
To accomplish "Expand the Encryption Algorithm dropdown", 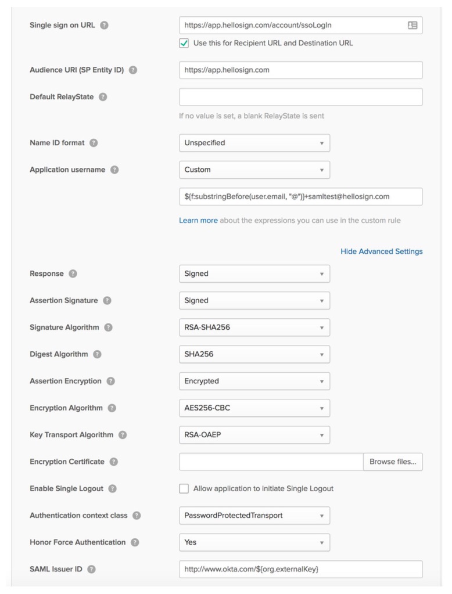I will pyautogui.click(x=254, y=408).
